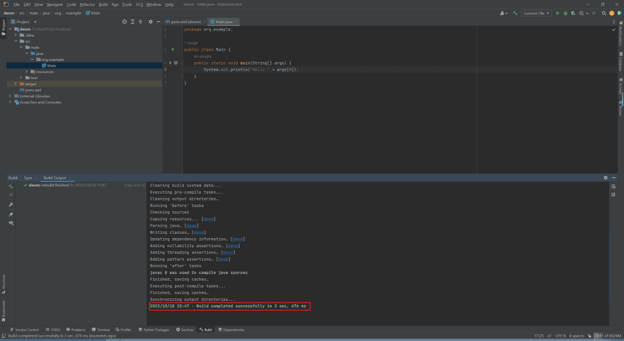Click Select Opened File target icon
This screenshot has height=341, width=624.
click(124, 22)
